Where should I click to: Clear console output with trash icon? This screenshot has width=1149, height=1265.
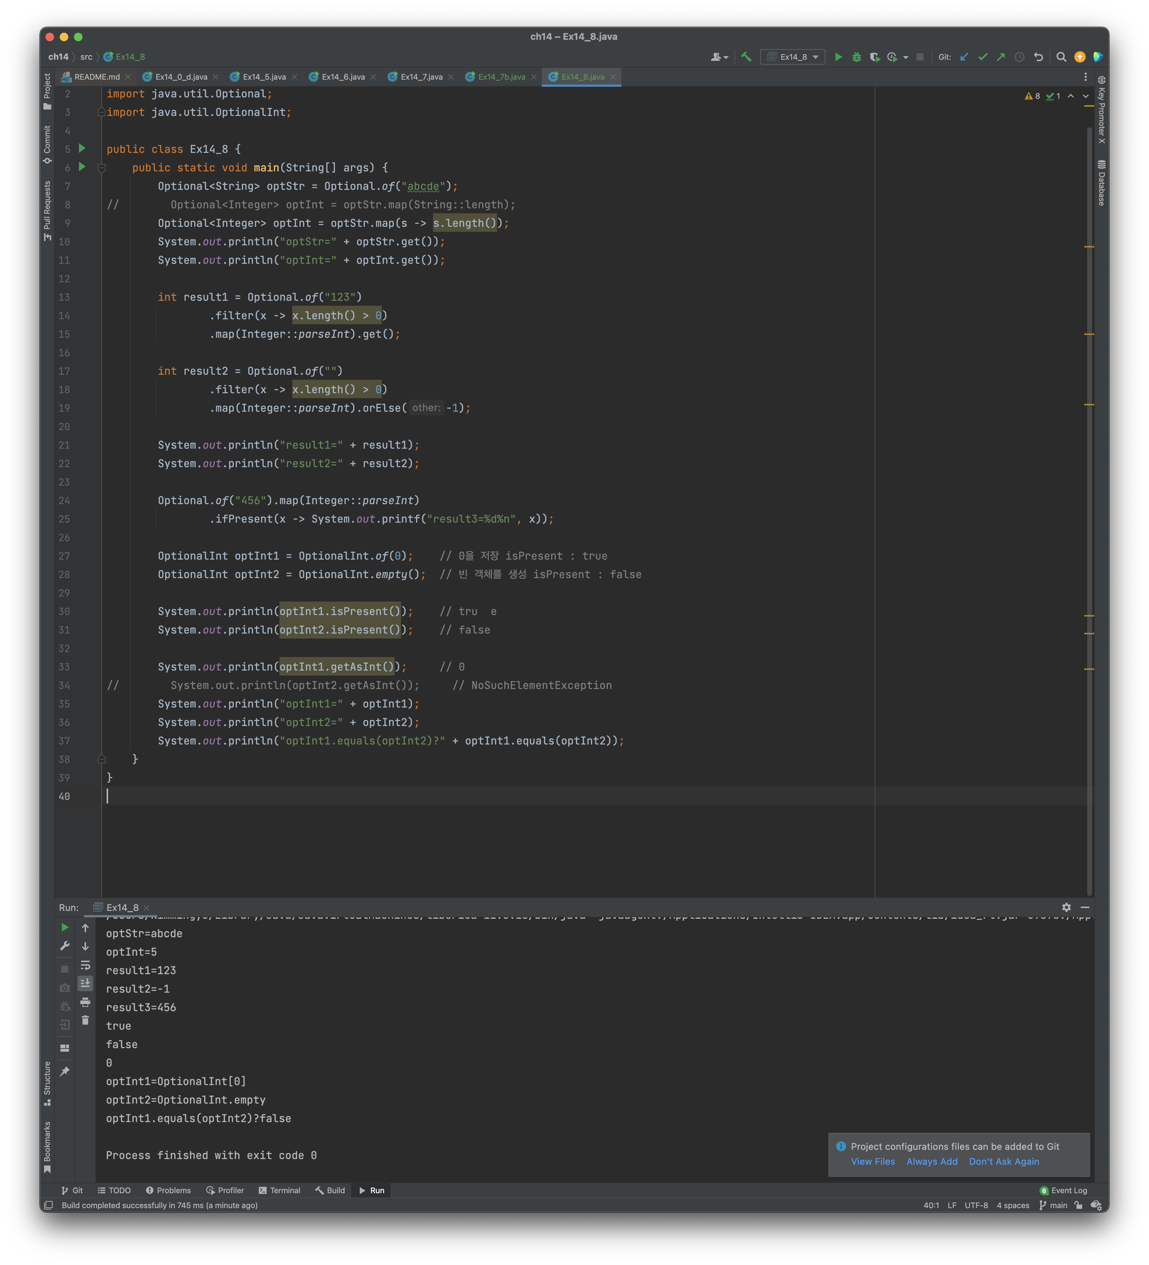point(85,1020)
